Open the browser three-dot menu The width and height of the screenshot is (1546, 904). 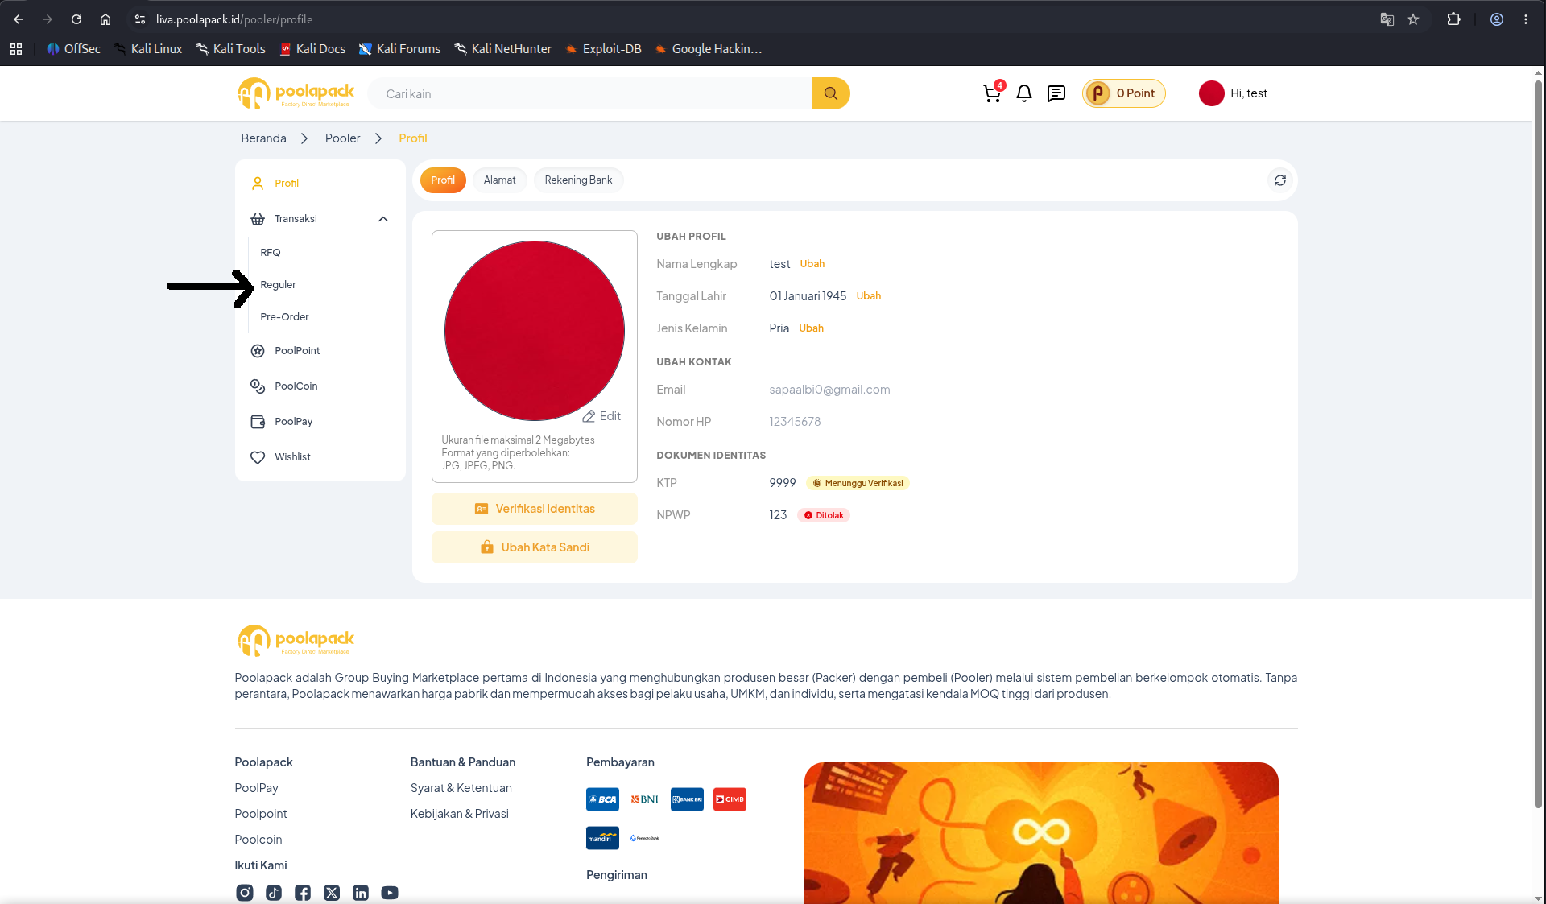[x=1526, y=19]
